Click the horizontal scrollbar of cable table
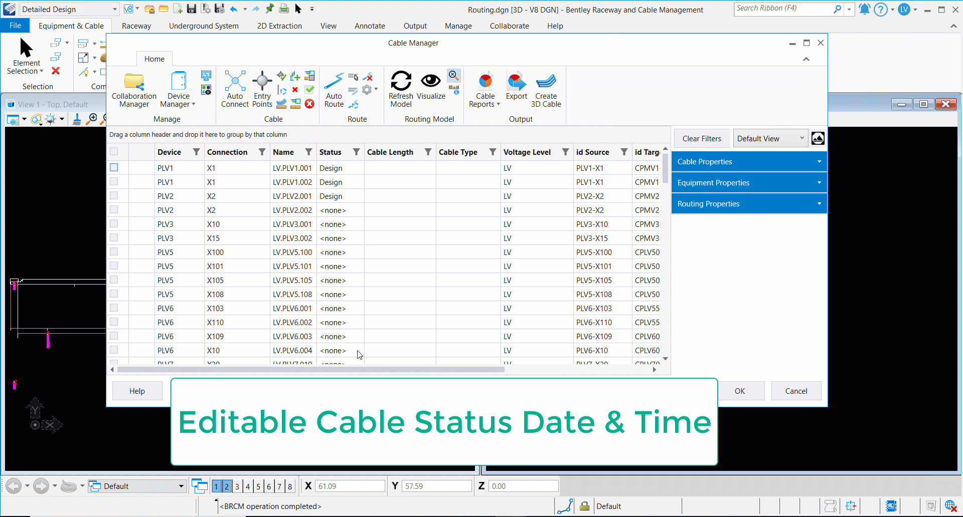Viewport: 963px width, 517px height. [x=311, y=370]
